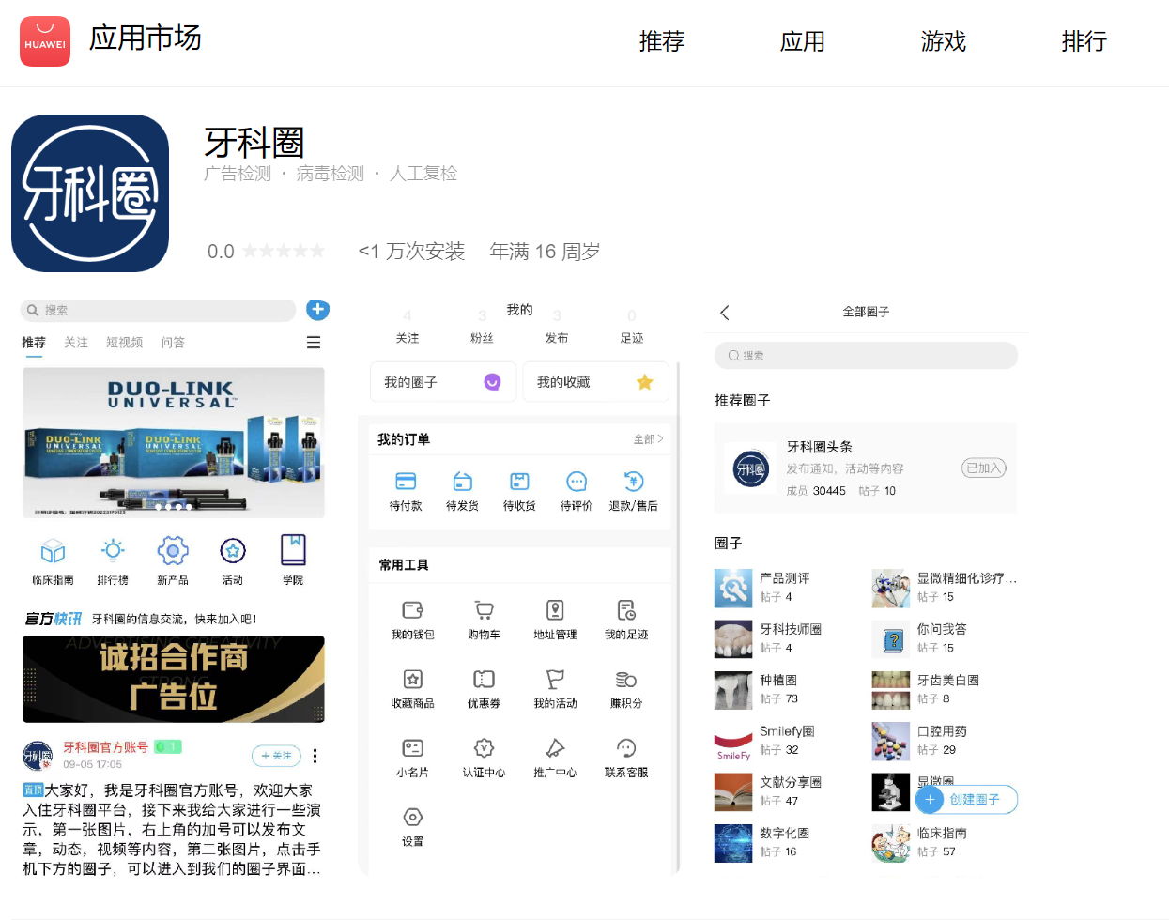1169x920 pixels.
Task: Open the hamburger list menu icon
Action: (314, 343)
